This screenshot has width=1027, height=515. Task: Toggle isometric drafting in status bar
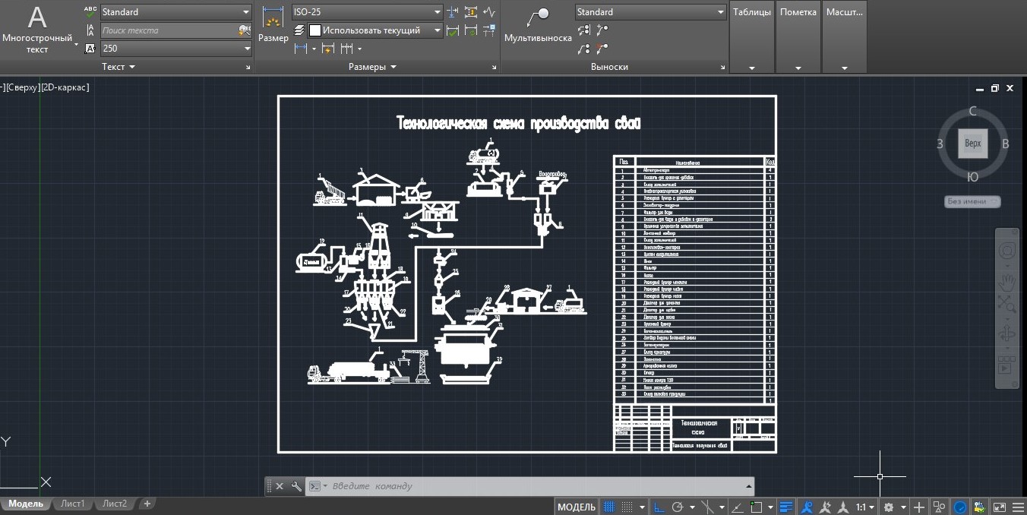pos(707,507)
